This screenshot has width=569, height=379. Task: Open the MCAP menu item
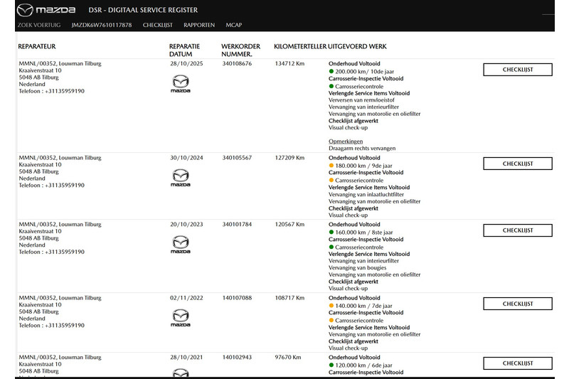234,25
